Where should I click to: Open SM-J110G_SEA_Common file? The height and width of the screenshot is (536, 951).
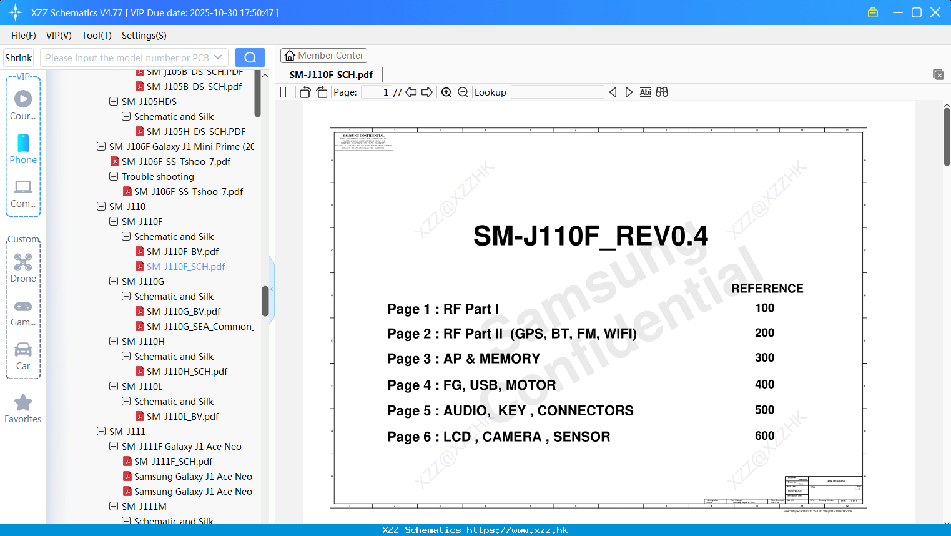coord(195,326)
